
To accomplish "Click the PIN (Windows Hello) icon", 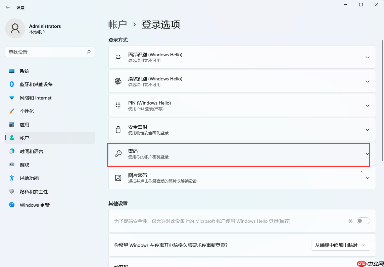I will click(x=118, y=105).
